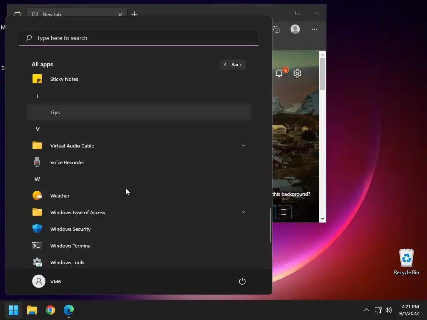Expand the Virtual Audio Cable folder chevron

244,145
